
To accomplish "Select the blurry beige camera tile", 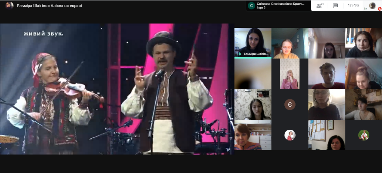I will [x=253, y=74].
